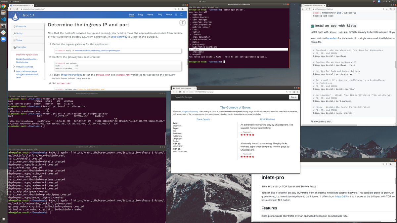Open Google Chrome from the Ubuntu dock
Viewport: 397px width, 223px height.
[x=3, y=6]
